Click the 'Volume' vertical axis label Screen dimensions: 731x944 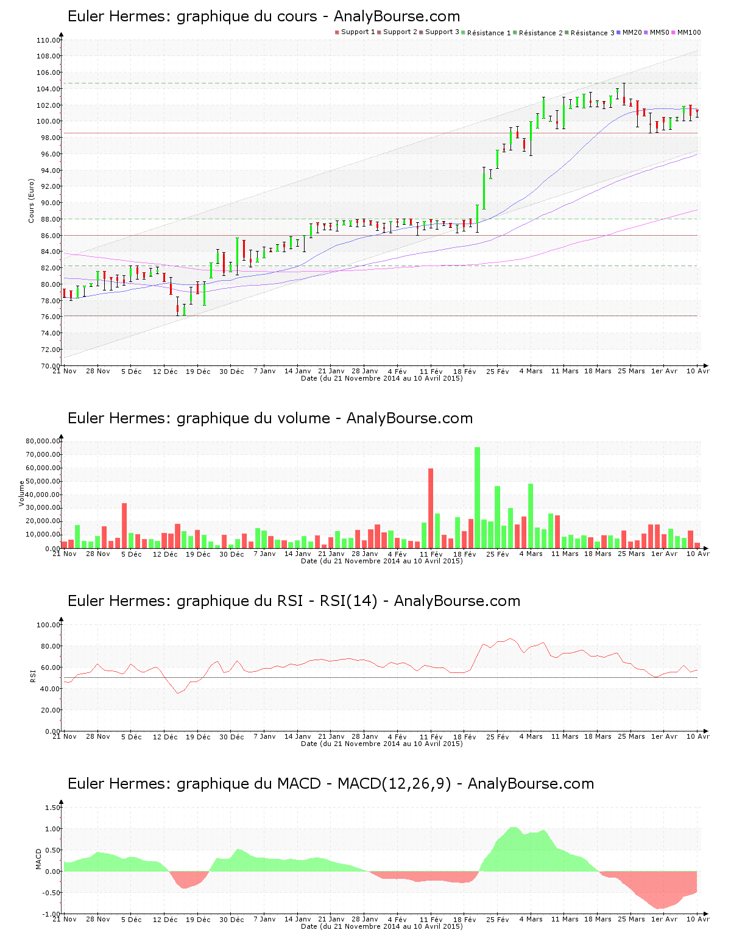[22, 493]
